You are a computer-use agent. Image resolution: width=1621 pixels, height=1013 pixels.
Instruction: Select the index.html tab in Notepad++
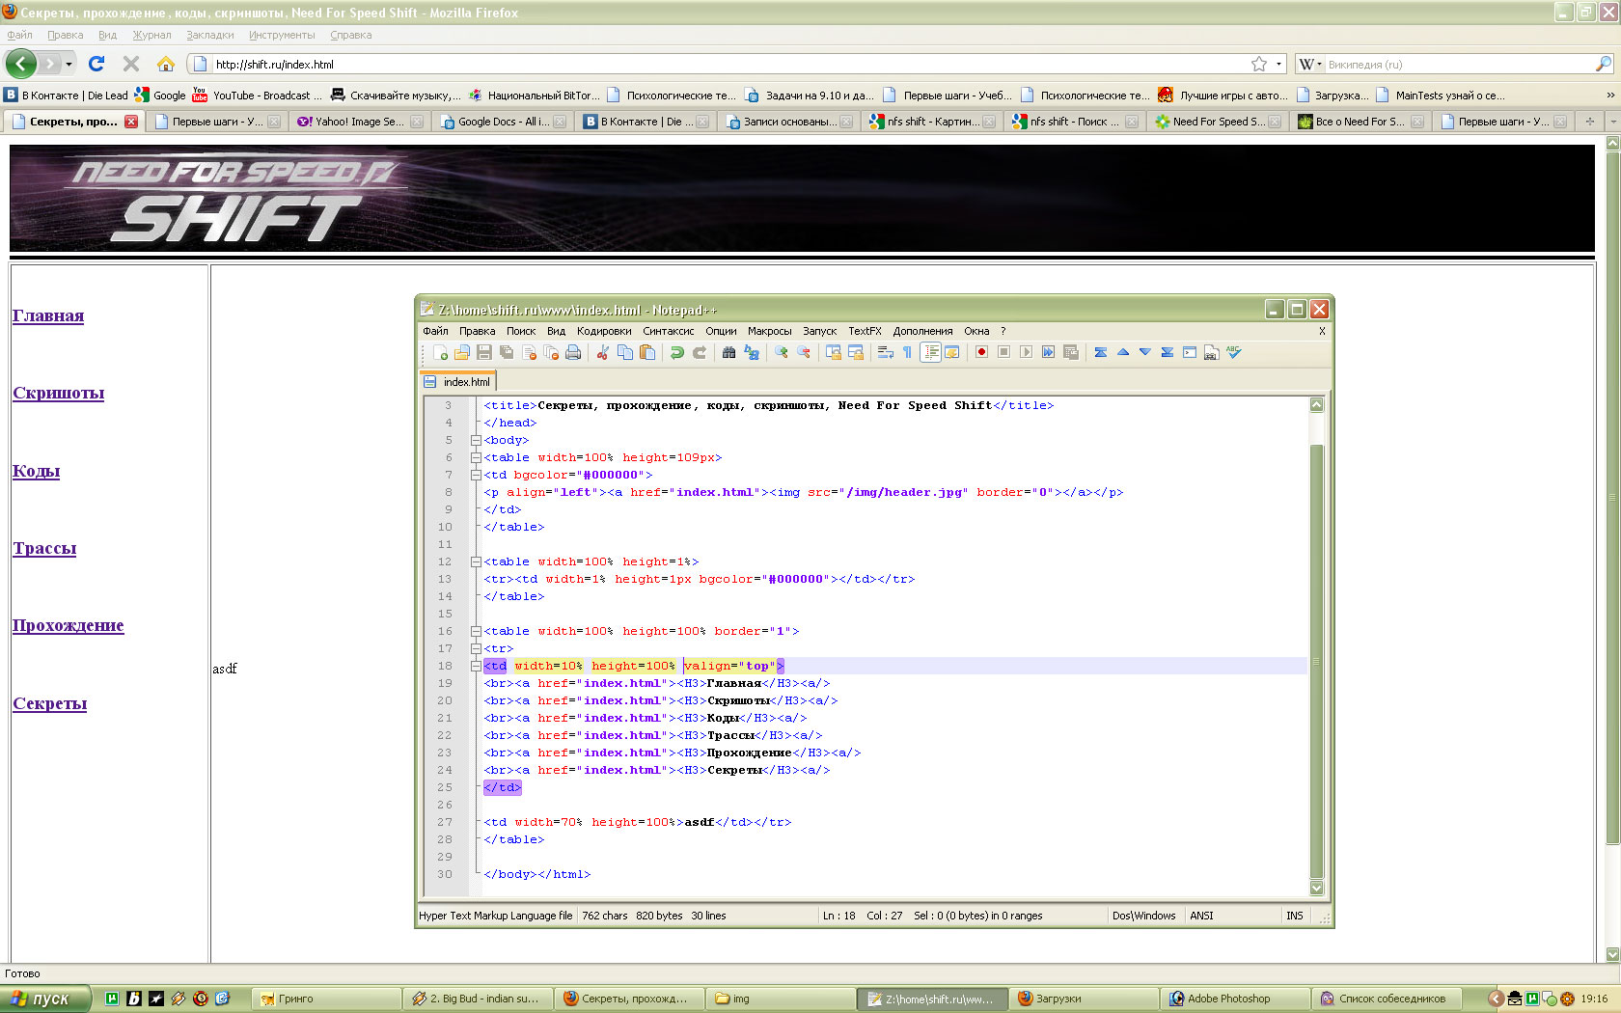coord(458,382)
